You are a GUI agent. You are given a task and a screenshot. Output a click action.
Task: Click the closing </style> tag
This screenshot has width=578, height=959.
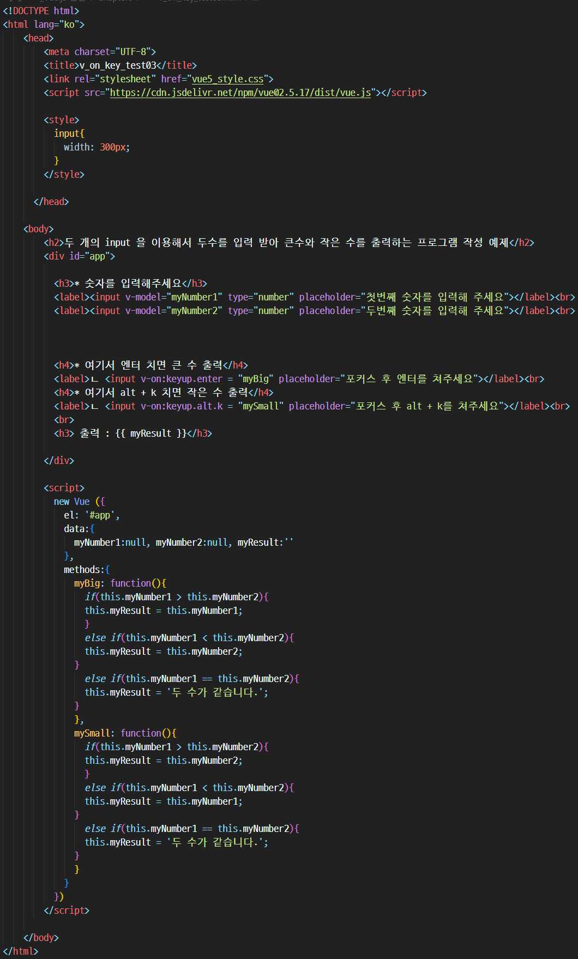(x=64, y=174)
